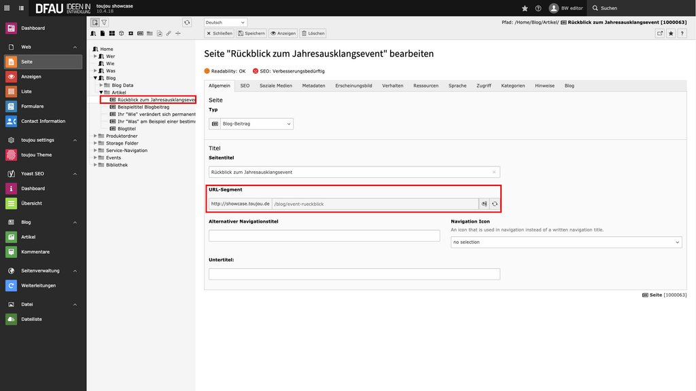Open the Contact Information module icon
The image size is (696, 391).
pyautogui.click(x=11, y=121)
